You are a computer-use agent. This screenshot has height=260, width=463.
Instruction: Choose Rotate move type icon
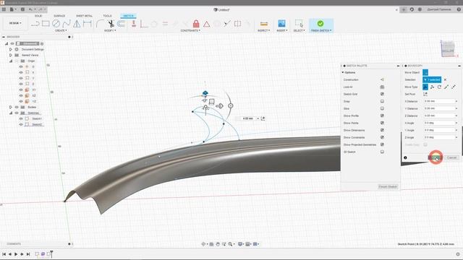point(439,87)
